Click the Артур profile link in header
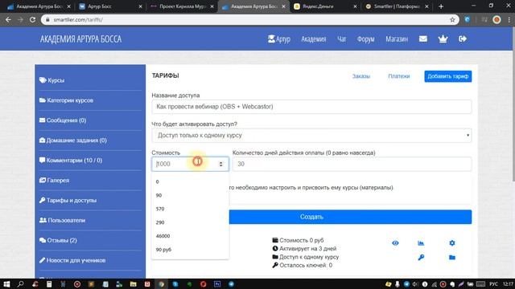This screenshot has width=515, height=289. point(279,39)
